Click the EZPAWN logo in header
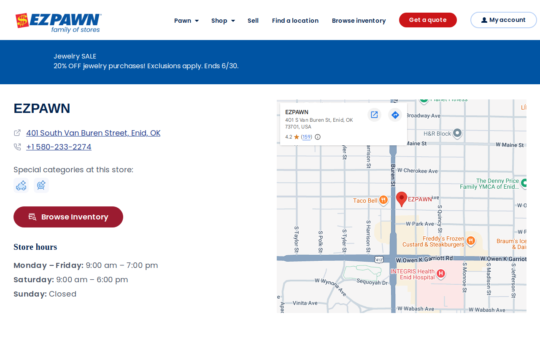Viewport: 540px width, 337px height. [x=58, y=23]
